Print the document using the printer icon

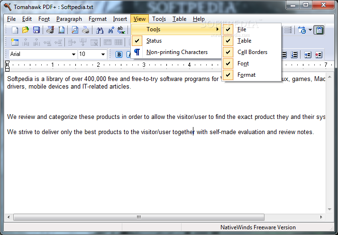point(86,30)
